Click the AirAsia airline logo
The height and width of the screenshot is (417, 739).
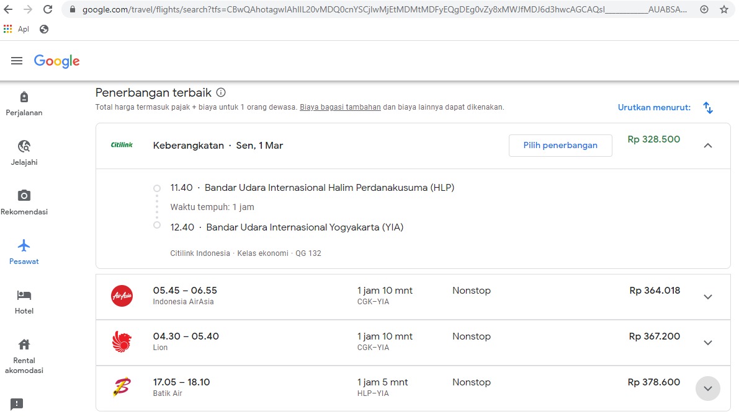122,296
